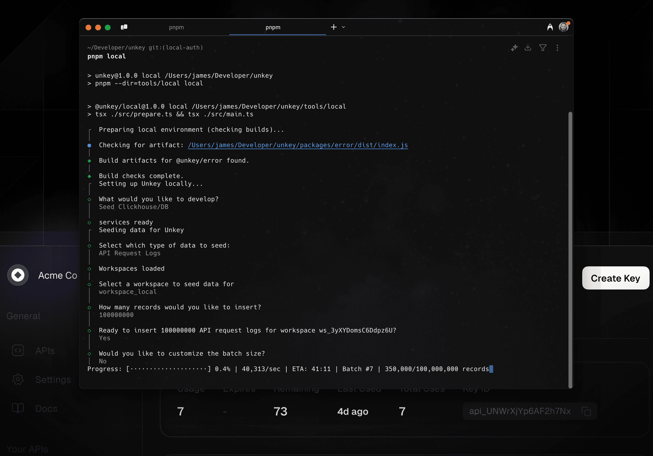Click the download session output icon
The image size is (653, 456).
528,48
